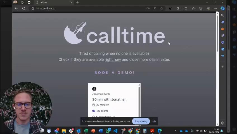Open the tab actions menu icon
Viewport: 237px width, 134px height.
tap(29, 3)
